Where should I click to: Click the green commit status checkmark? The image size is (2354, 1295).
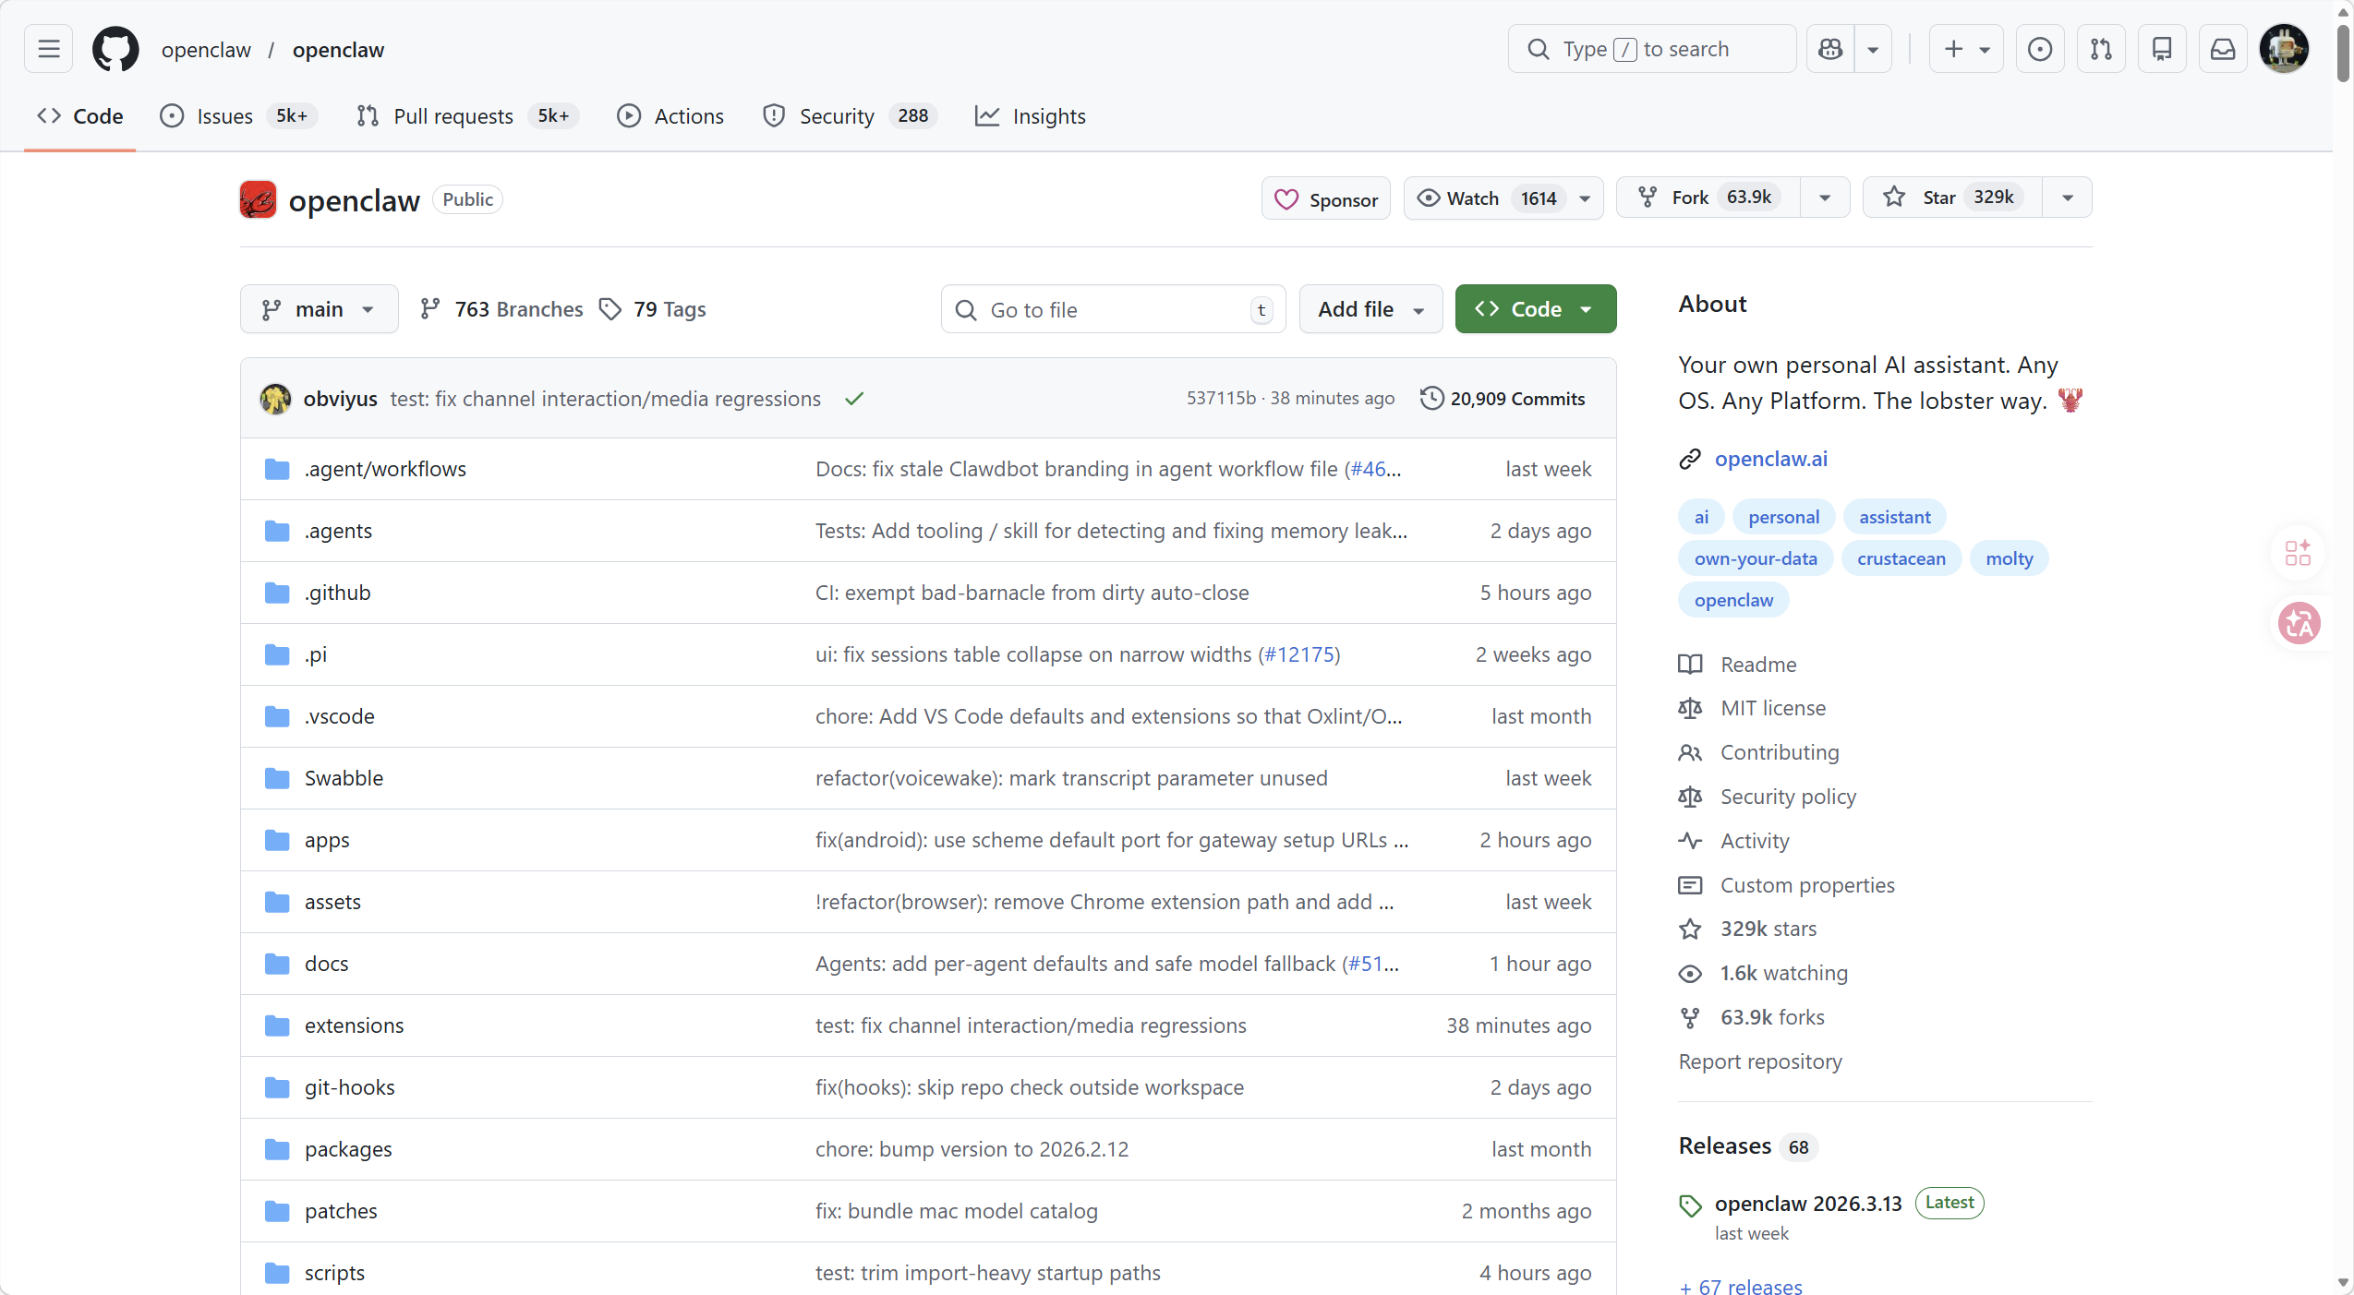pyautogui.click(x=854, y=399)
